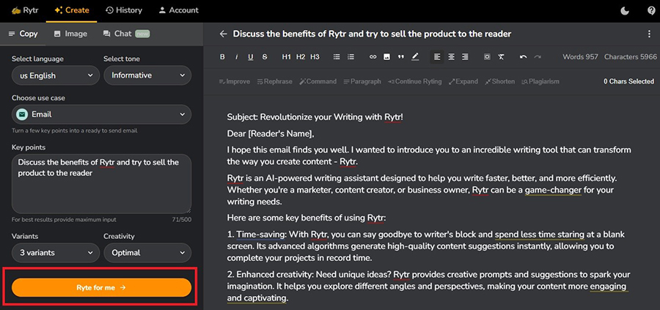Viewport: 660px width, 310px height.
Task: Toggle bold text formatting
Action: (x=222, y=57)
